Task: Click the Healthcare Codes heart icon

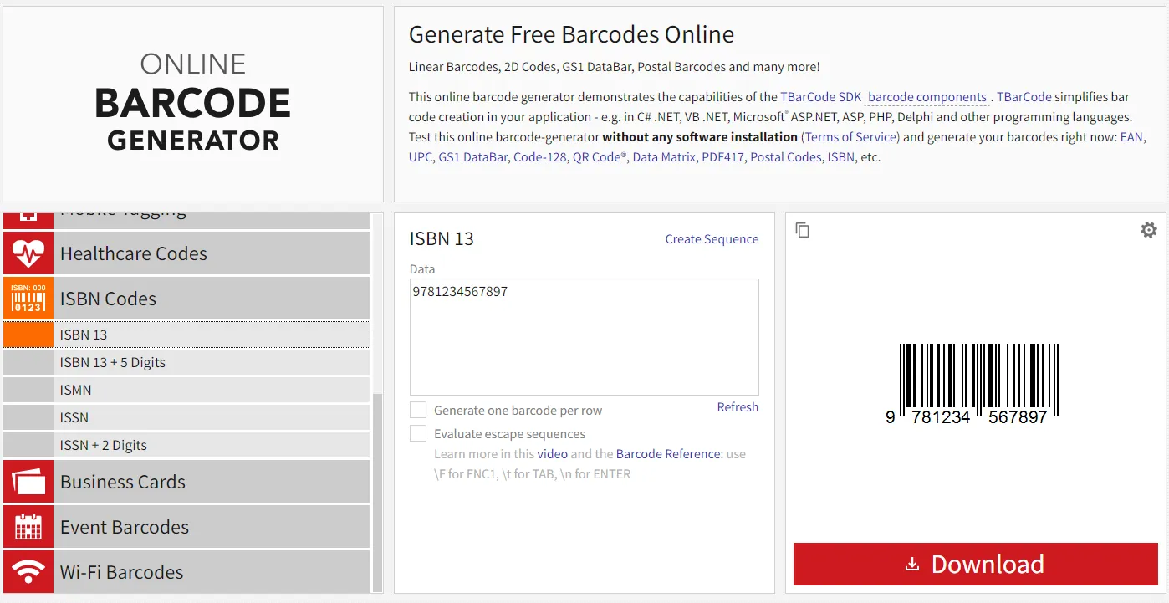Action: [28, 253]
